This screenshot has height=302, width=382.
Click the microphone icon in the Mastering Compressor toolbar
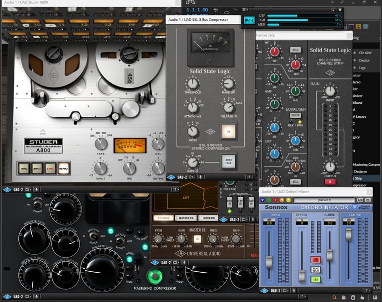[36, 297]
